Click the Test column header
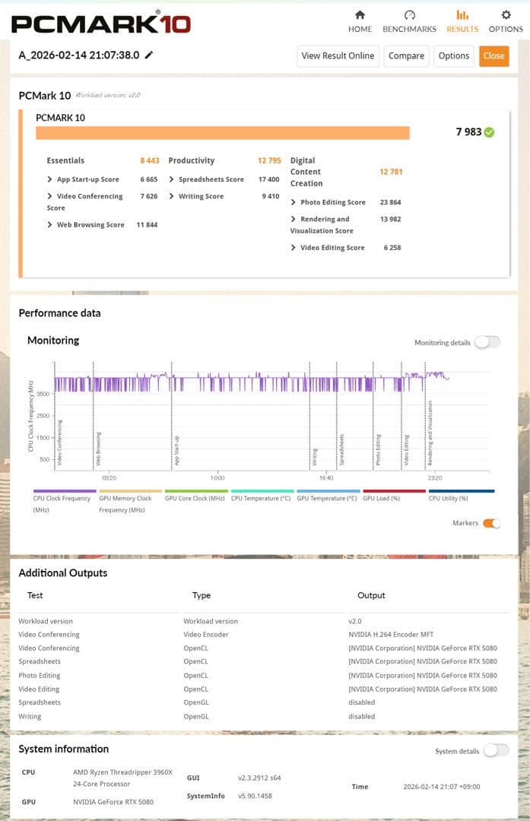530x821 pixels. 35,595
